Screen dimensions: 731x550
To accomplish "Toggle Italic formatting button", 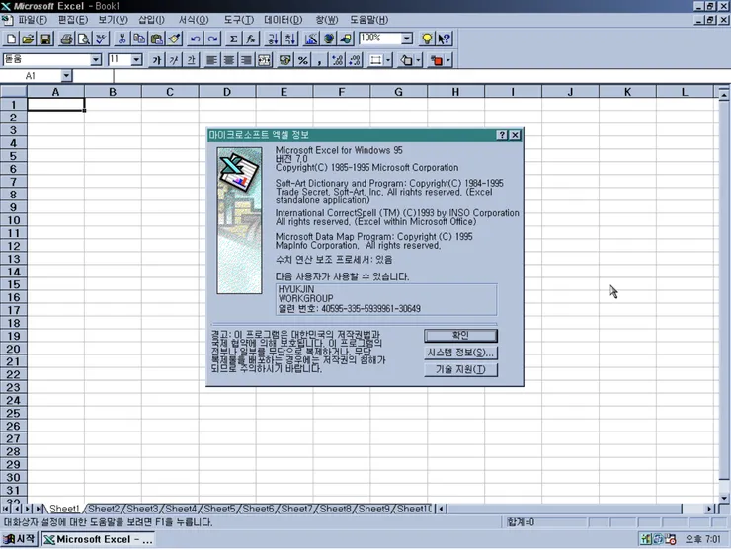I will [x=174, y=60].
